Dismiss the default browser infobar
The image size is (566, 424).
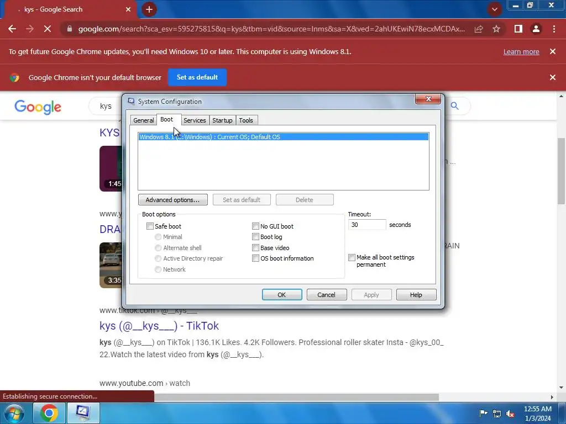point(553,77)
